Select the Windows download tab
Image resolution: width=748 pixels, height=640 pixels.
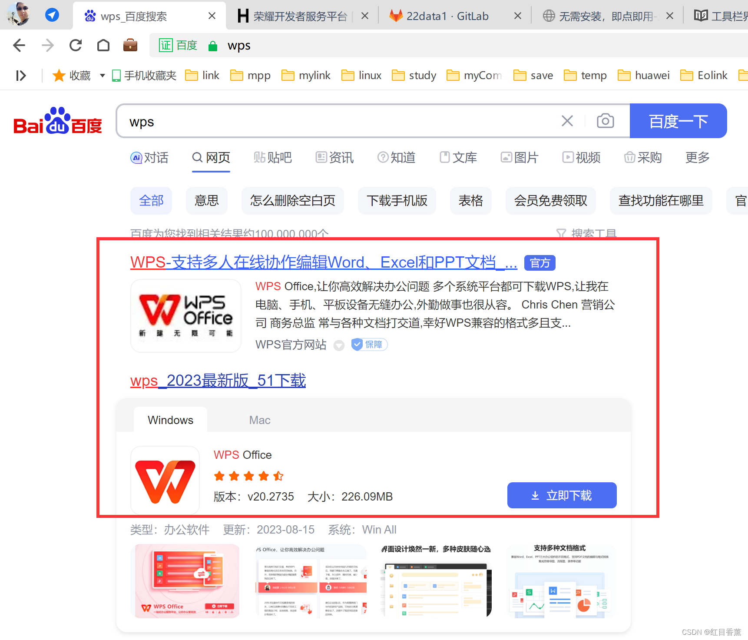point(170,420)
